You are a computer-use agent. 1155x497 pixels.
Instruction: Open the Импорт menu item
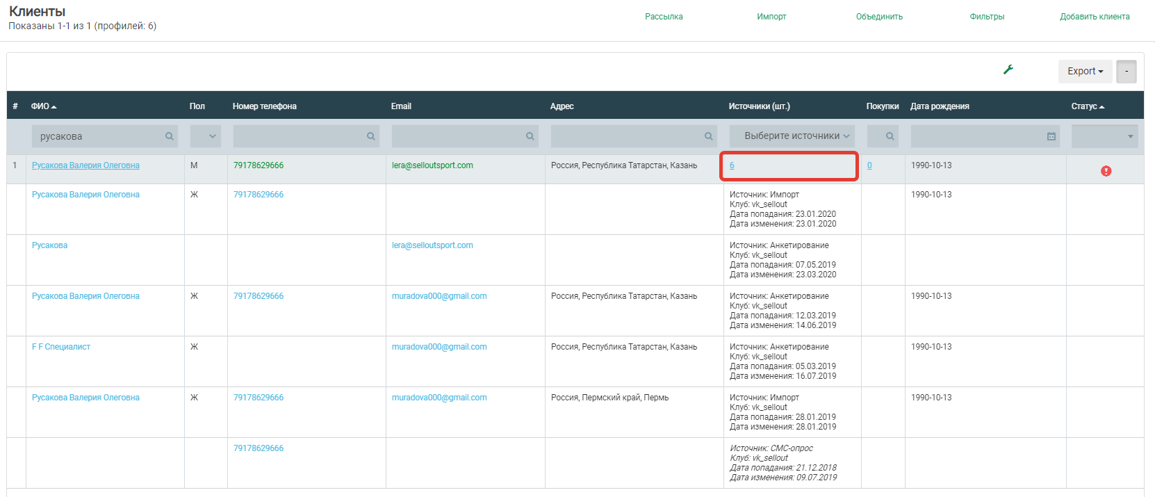771,17
